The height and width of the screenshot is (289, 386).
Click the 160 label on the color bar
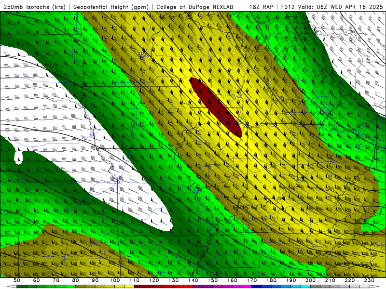[233, 280]
